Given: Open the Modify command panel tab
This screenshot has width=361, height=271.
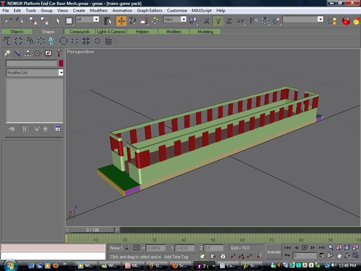Looking at the screenshot, I should 18,53.
